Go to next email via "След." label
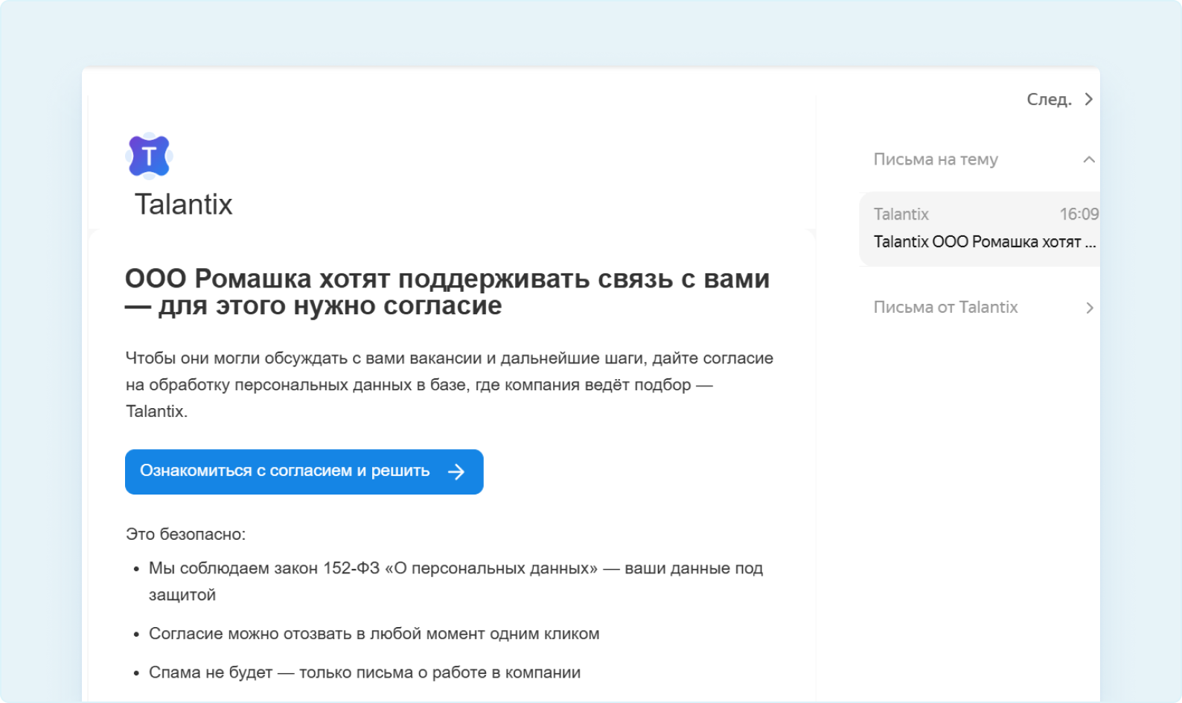This screenshot has height=703, width=1182. point(1049,99)
